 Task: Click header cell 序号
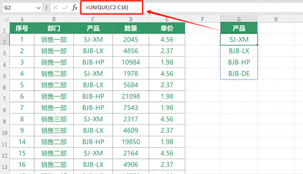tap(22, 28)
